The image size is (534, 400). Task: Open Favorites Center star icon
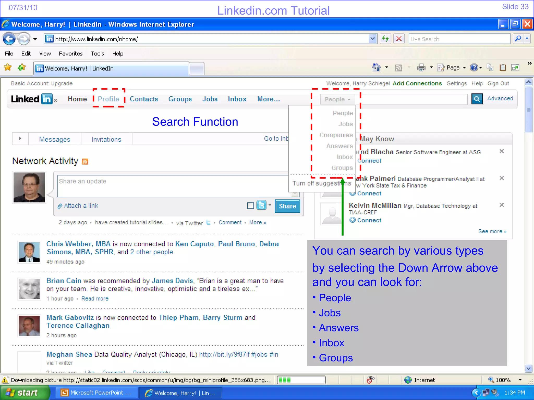[x=8, y=67]
